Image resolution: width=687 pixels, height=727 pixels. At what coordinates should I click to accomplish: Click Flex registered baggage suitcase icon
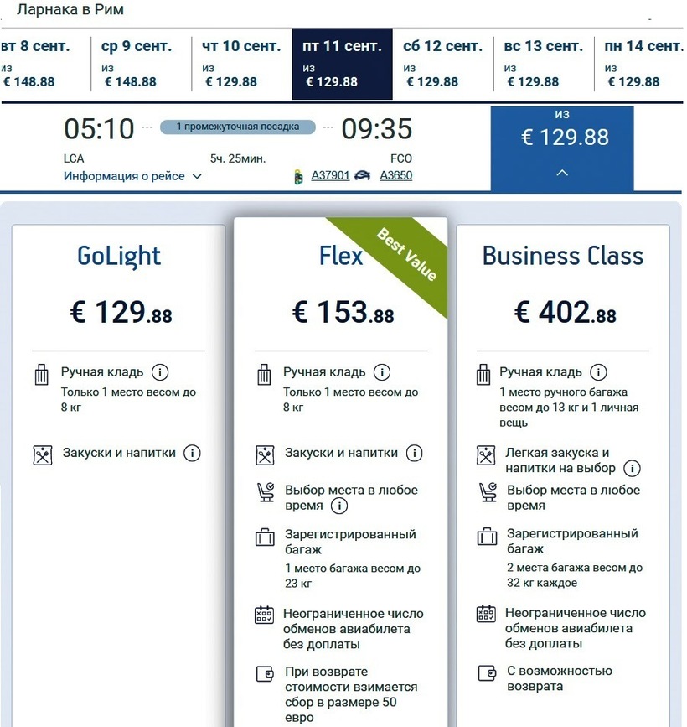pyautogui.click(x=265, y=537)
